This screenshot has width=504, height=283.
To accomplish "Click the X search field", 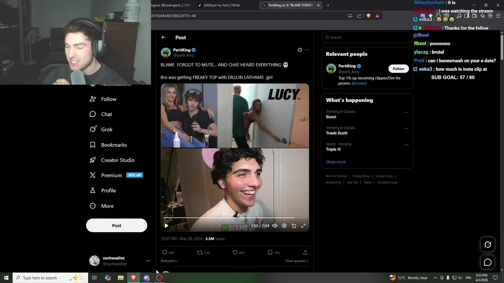I will click(367, 37).
